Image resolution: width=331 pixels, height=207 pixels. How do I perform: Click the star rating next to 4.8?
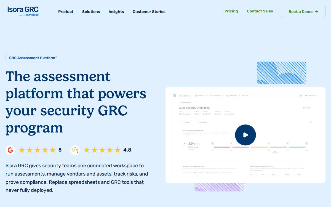pos(102,150)
